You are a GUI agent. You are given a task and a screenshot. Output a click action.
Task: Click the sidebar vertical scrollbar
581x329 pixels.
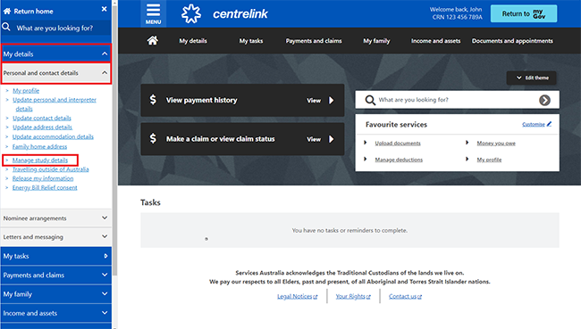pyautogui.click(x=114, y=141)
